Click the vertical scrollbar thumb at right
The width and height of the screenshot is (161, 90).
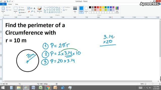tap(160, 39)
